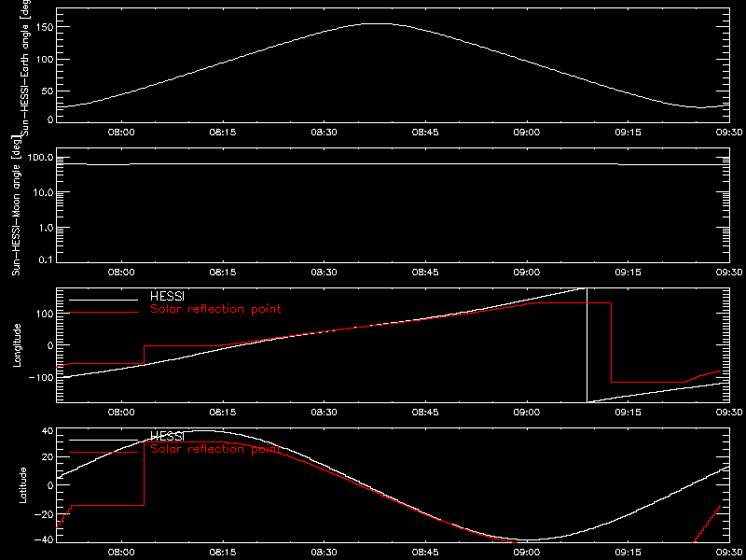Select the 1.0 tick on Moon angle axis
746x560 pixels.
pos(45,228)
